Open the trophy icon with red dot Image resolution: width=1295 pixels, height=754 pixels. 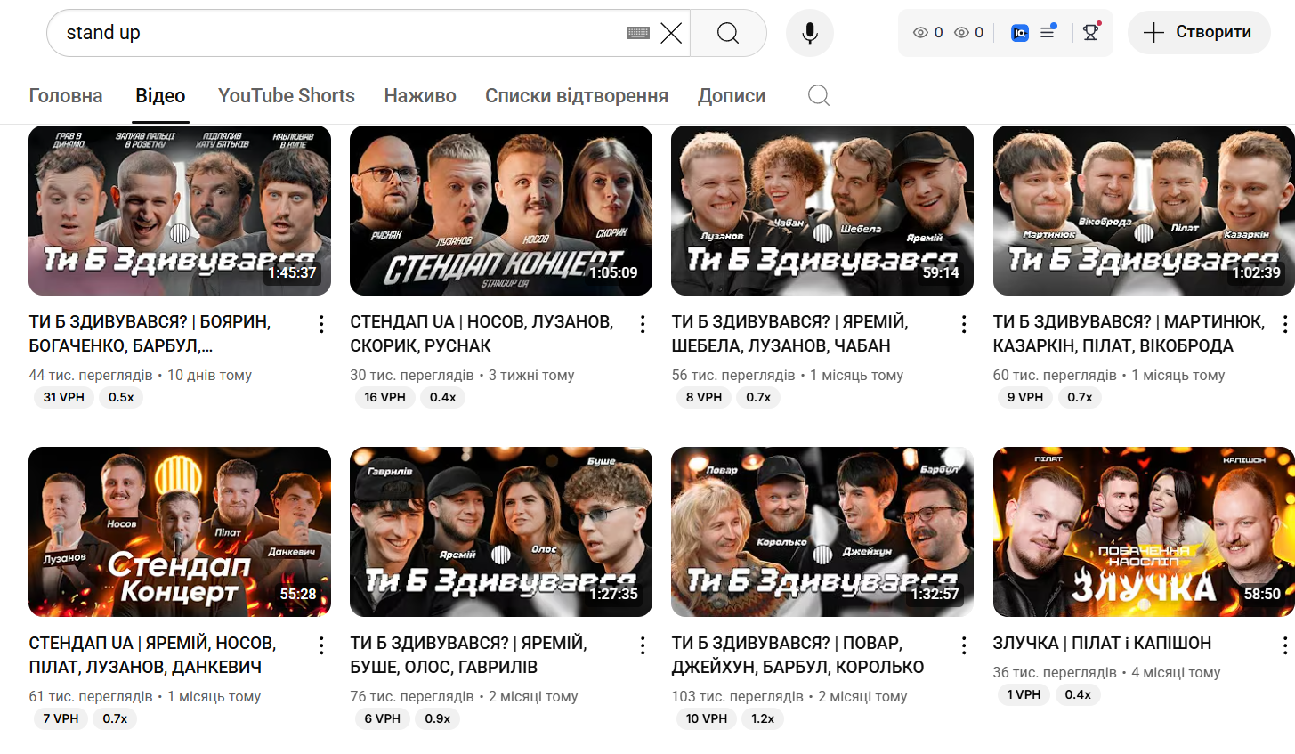(x=1091, y=32)
